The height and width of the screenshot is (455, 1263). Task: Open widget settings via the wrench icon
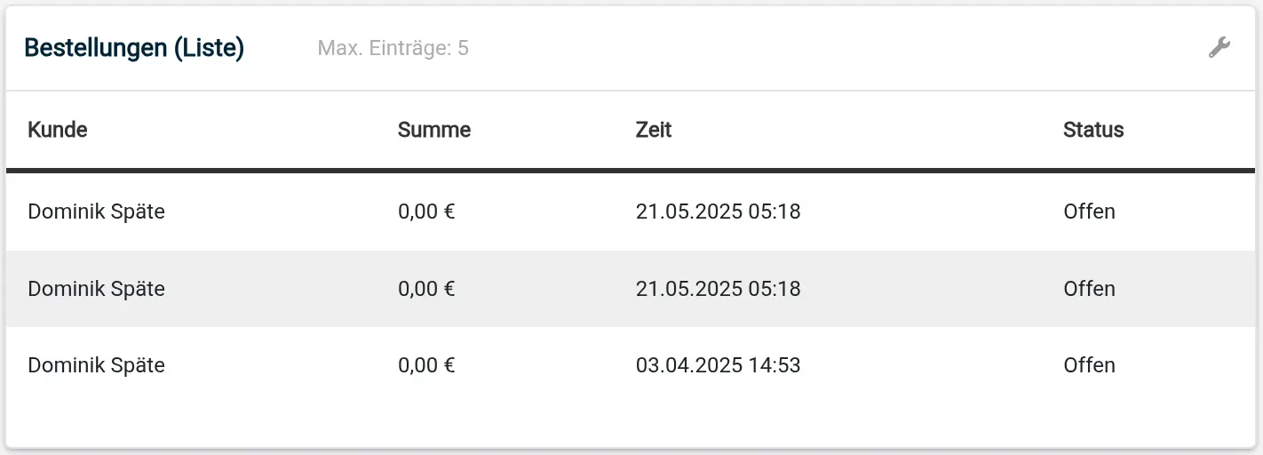click(x=1219, y=48)
